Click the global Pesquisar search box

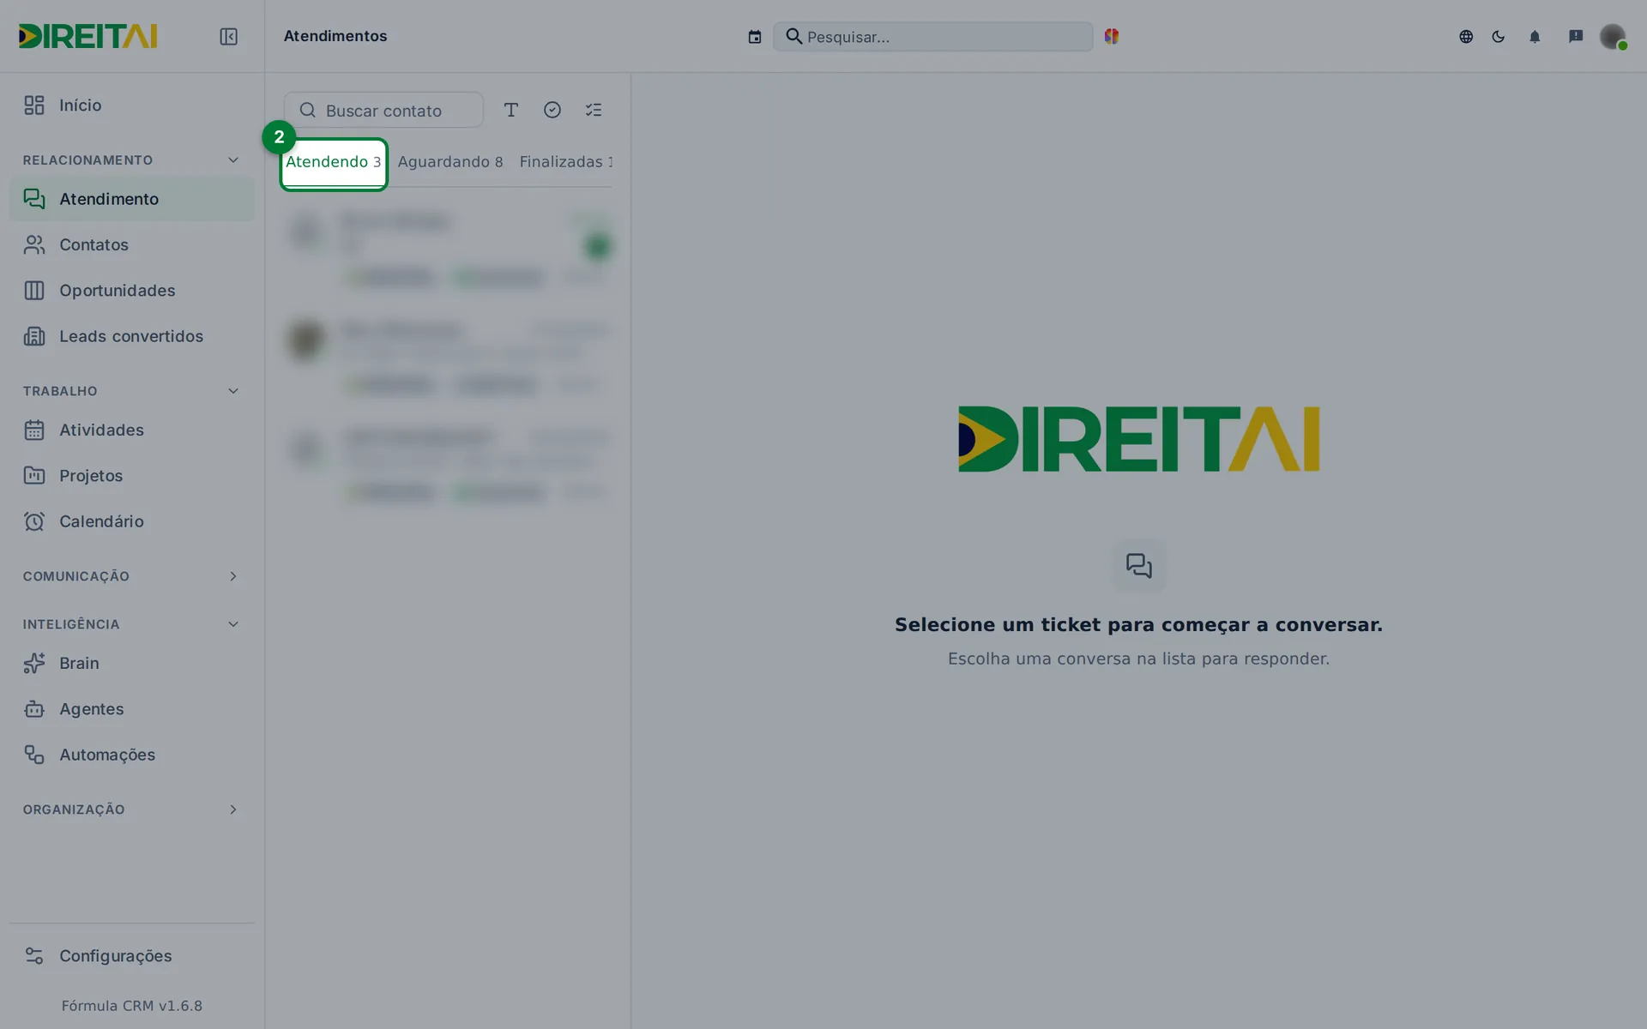point(933,36)
